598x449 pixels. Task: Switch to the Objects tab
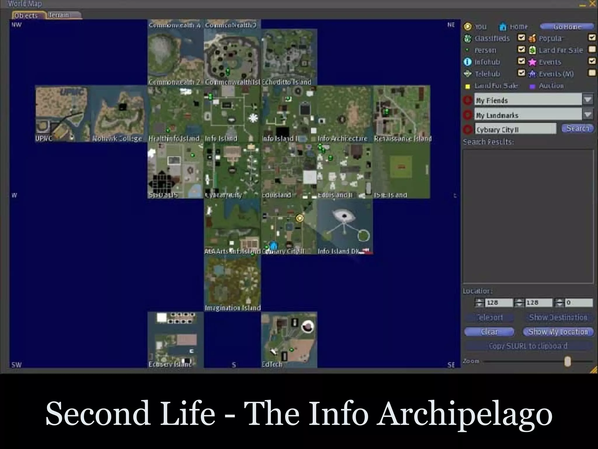[x=29, y=15]
